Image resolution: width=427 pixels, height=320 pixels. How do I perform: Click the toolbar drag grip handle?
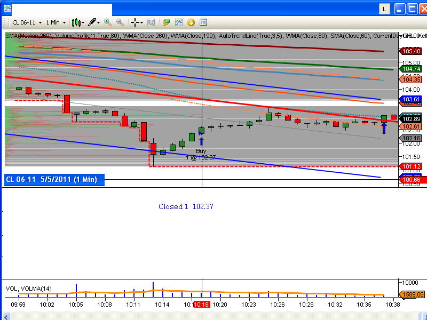(x=4, y=22)
